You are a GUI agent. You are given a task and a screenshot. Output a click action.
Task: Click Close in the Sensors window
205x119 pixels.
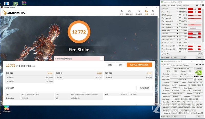click(200, 57)
